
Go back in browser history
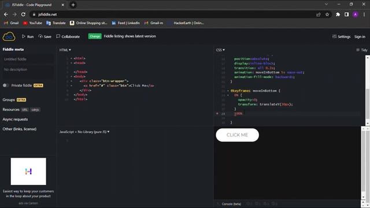[x=6, y=14]
